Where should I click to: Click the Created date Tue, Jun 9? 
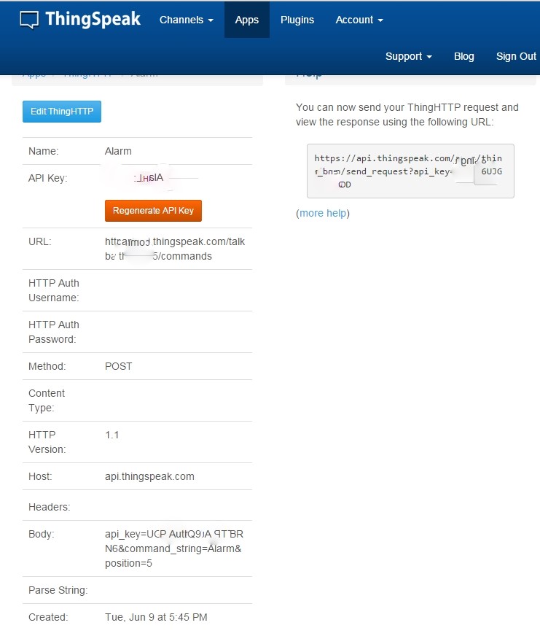click(x=156, y=617)
